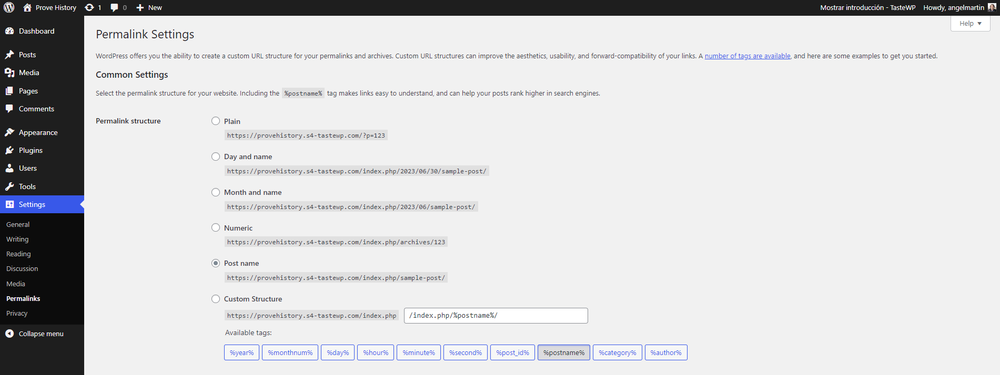Click the Collapse menu arrow icon

coord(9,334)
